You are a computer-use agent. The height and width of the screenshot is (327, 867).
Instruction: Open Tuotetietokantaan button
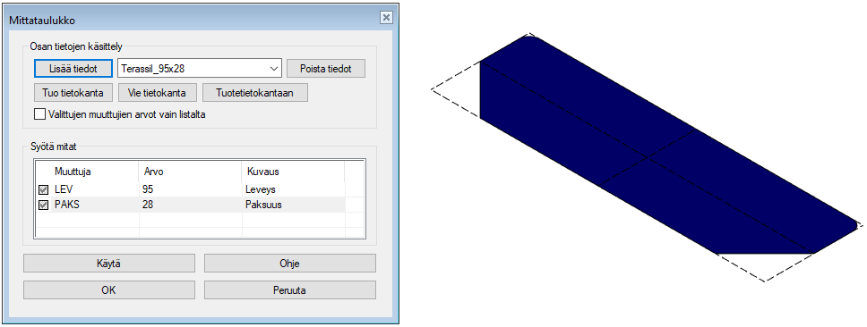tap(255, 93)
